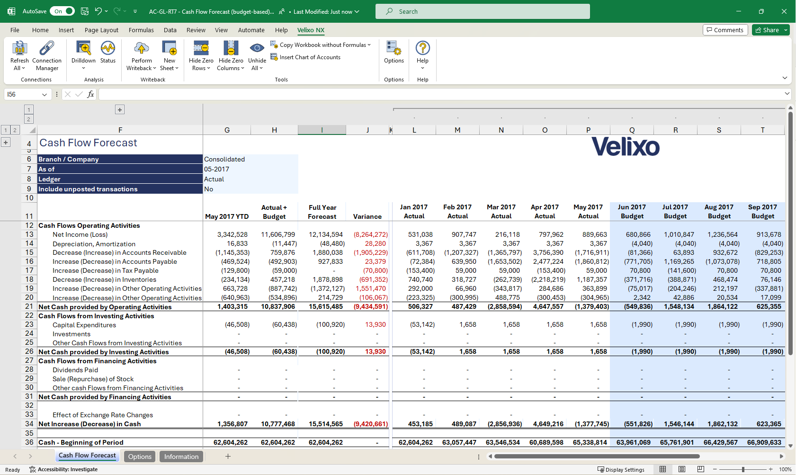Viewport: 796px width, 475px height.
Task: Switch to Page Break Preview view
Action: tap(701, 469)
